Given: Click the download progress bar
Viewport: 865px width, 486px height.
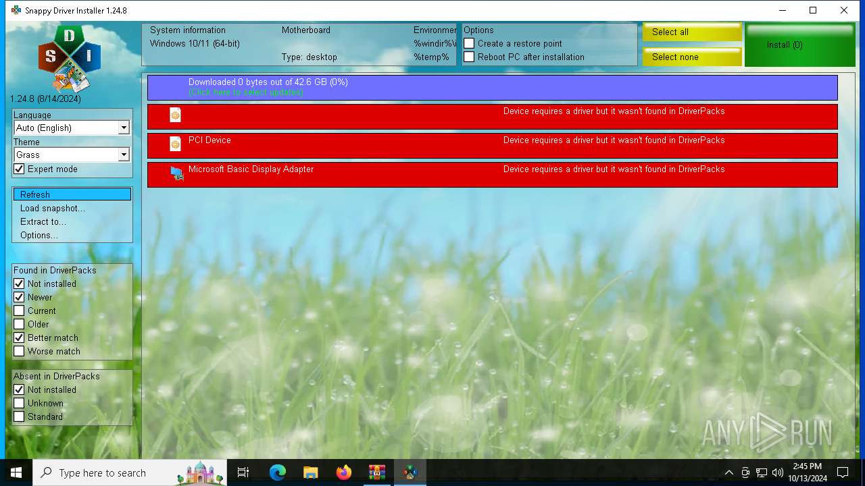Looking at the screenshot, I should pyautogui.click(x=493, y=88).
